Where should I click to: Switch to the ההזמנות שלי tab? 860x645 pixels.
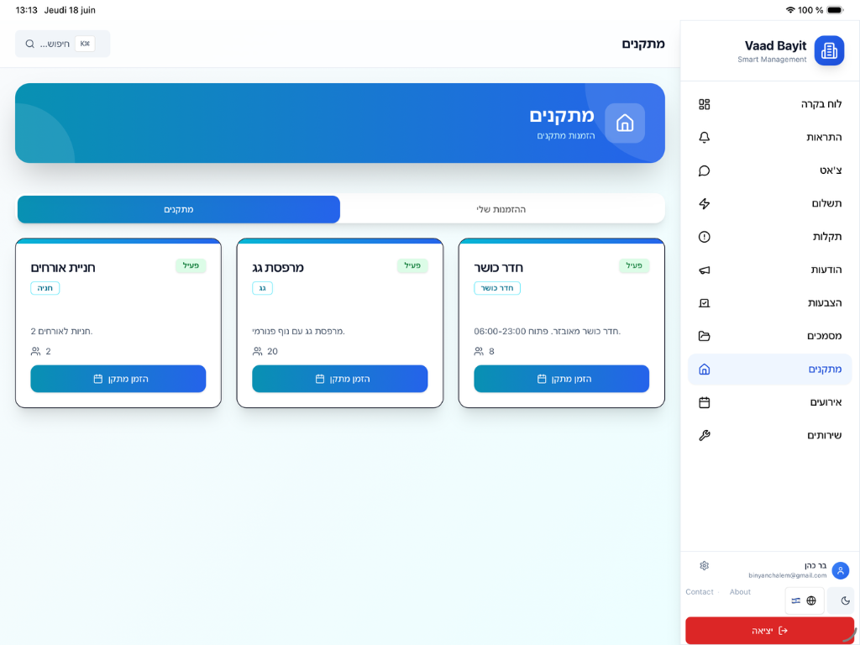tap(501, 209)
